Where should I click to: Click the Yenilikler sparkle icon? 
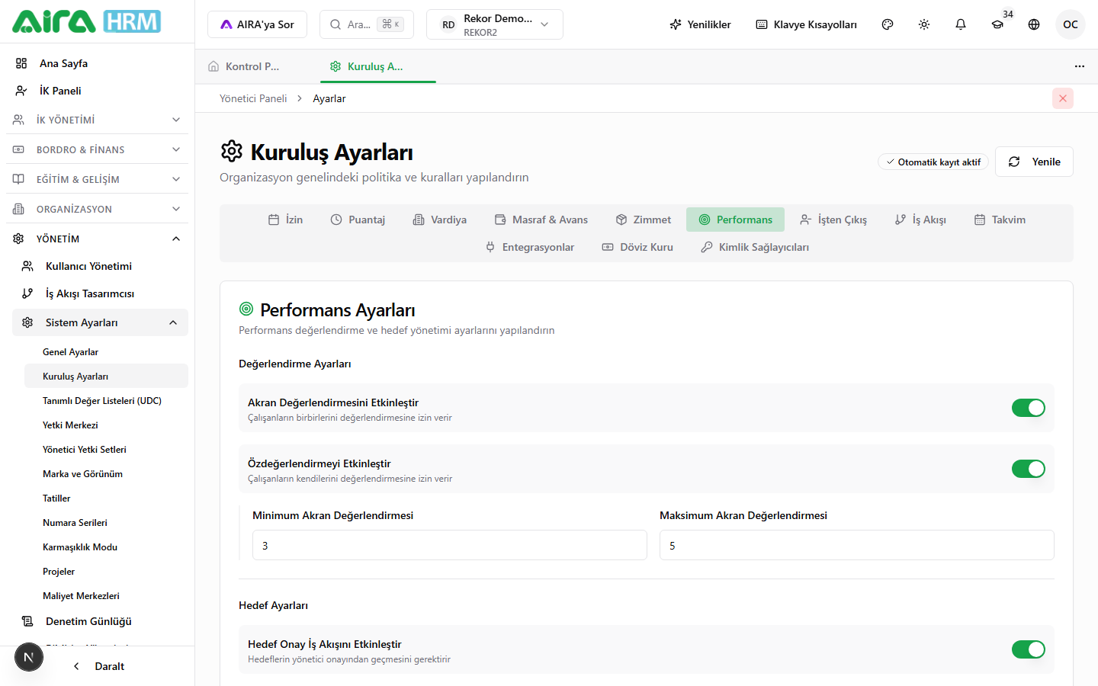[676, 24]
